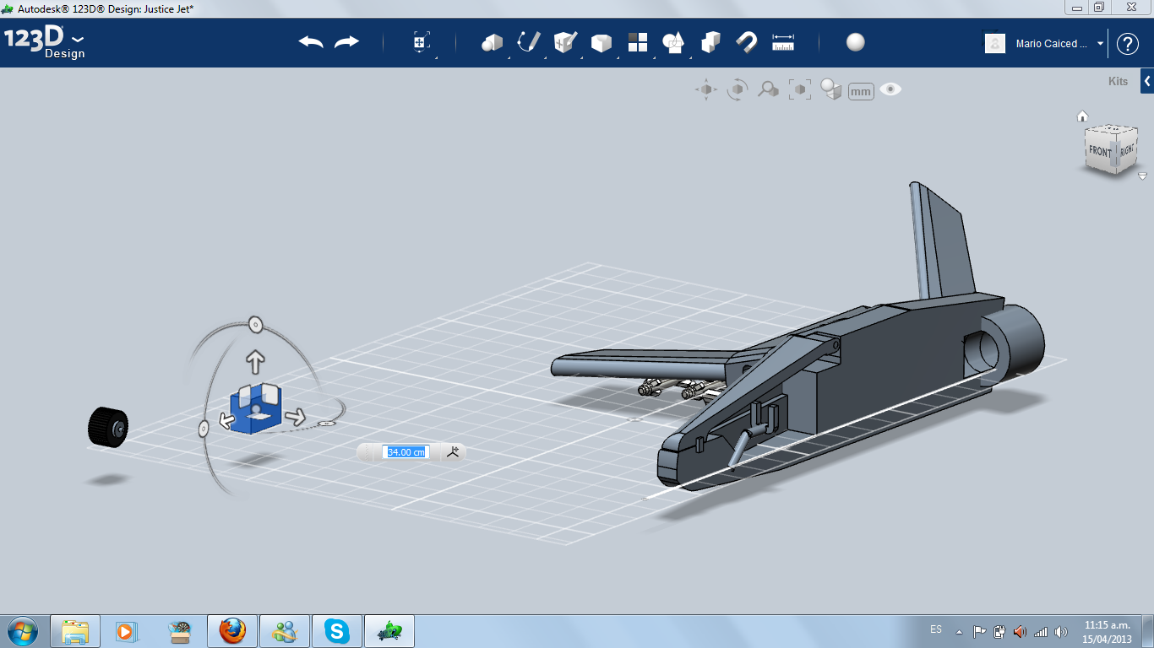
Task: Click the network signal tray icon
Action: (x=1041, y=631)
